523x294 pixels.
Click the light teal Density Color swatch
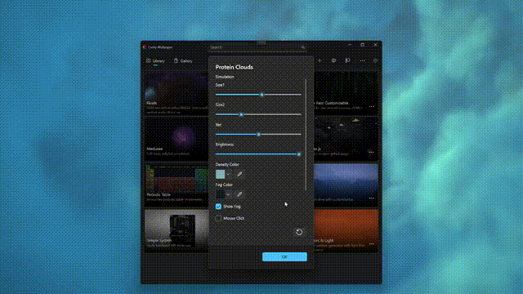[x=220, y=174]
